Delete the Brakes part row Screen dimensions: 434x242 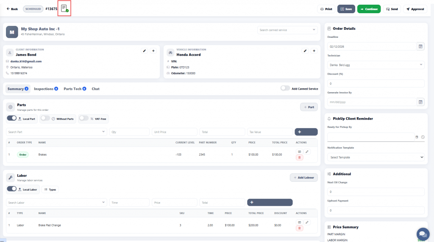pos(300,158)
